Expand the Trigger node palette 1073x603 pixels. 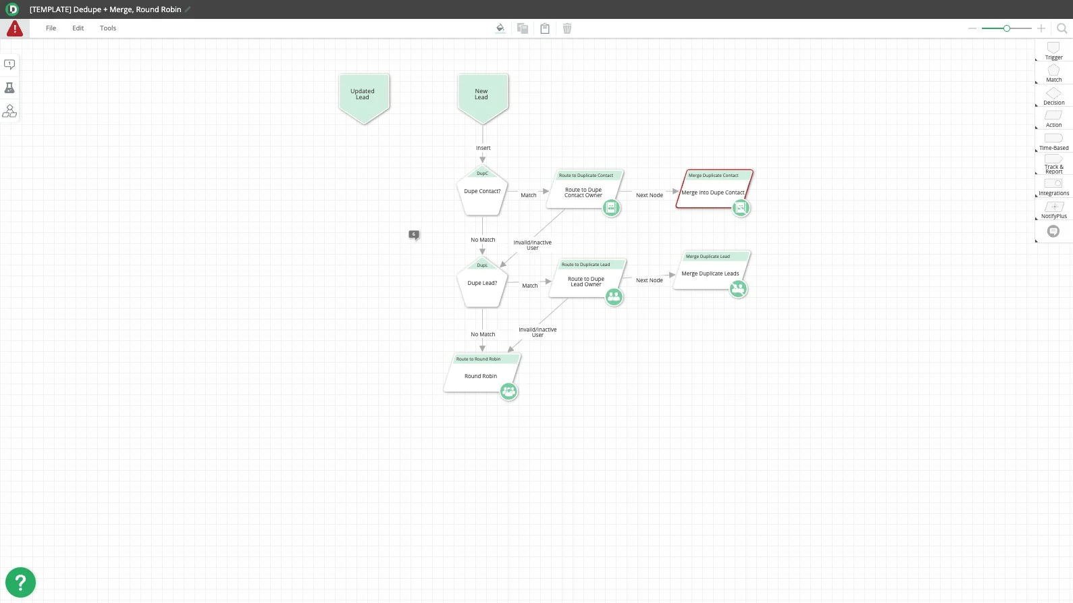pyautogui.click(x=1053, y=51)
